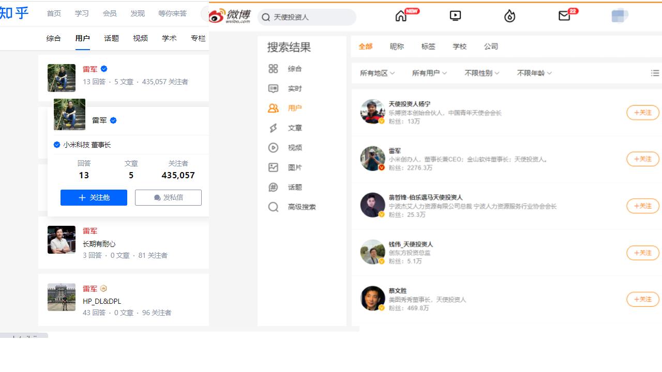The image size is (662, 372).
Task: Select the 实时 sidebar icon
Action: (x=274, y=88)
